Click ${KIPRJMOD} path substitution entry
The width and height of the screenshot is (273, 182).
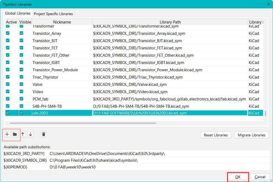click(15, 167)
